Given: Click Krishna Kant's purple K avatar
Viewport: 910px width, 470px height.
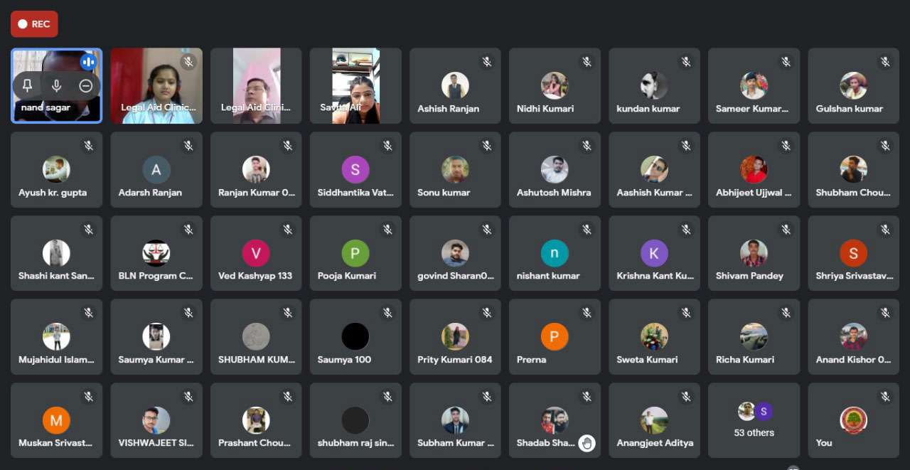Looking at the screenshot, I should pyautogui.click(x=654, y=253).
